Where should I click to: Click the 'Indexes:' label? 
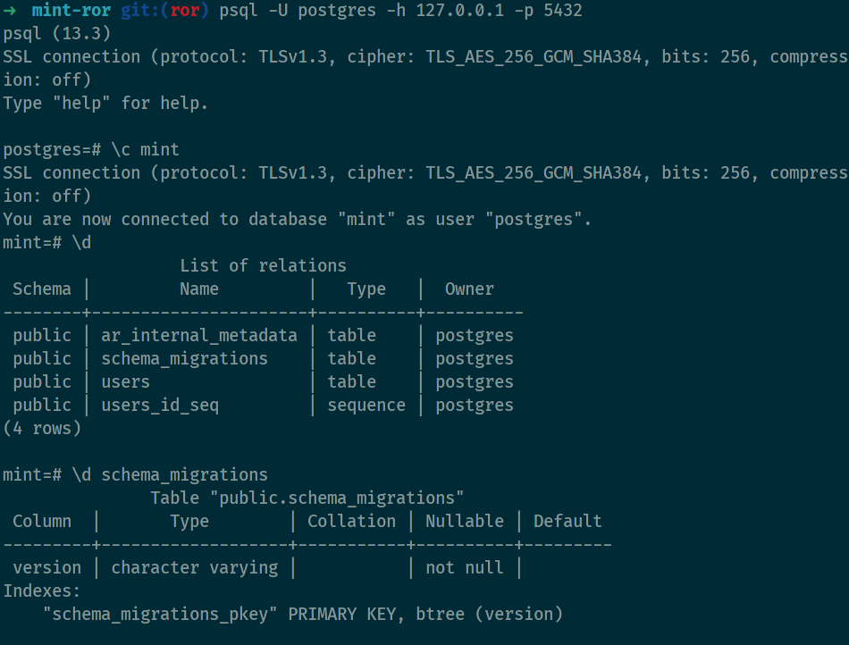[42, 591]
